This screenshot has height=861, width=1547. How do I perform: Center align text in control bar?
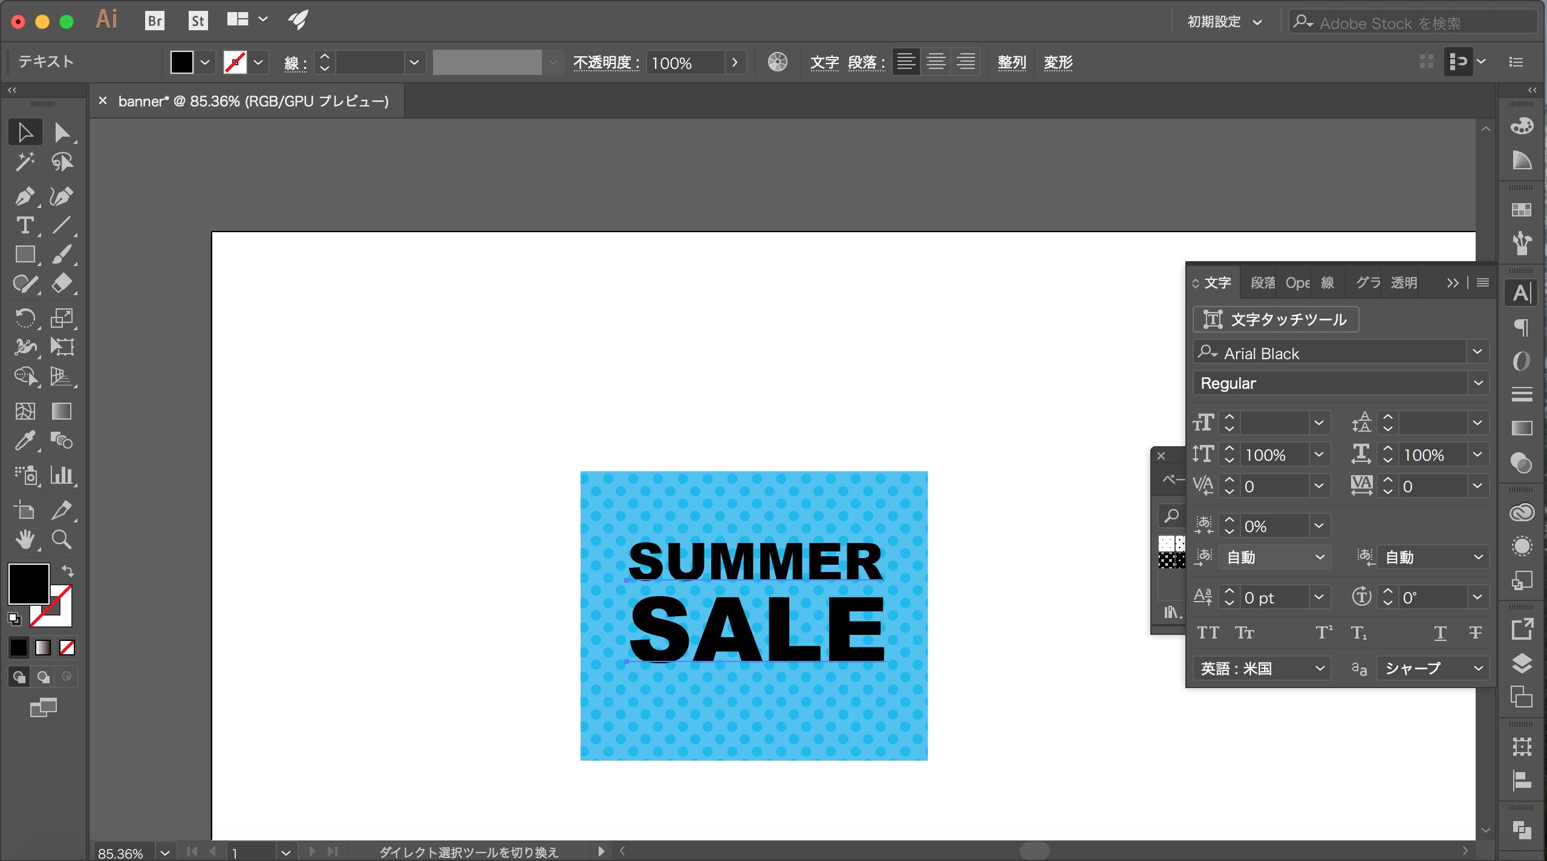pos(936,62)
